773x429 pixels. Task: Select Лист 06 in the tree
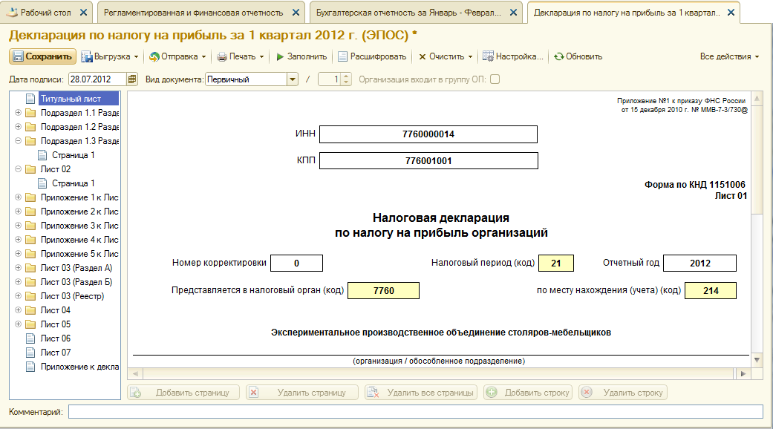click(x=55, y=338)
